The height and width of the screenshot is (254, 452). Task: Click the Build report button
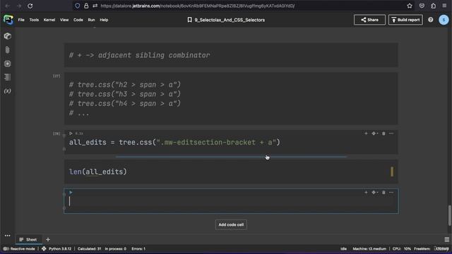(405, 20)
